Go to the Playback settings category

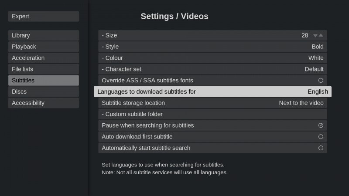coord(44,47)
